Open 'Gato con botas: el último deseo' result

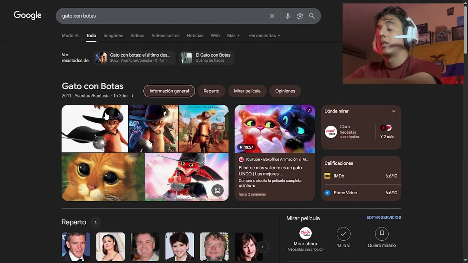point(134,58)
